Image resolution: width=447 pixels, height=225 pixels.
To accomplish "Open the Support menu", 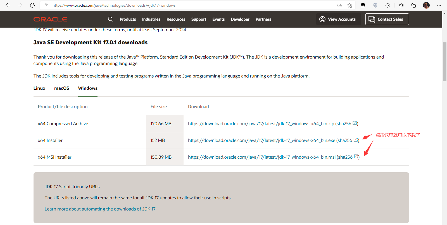I will 199,19.
